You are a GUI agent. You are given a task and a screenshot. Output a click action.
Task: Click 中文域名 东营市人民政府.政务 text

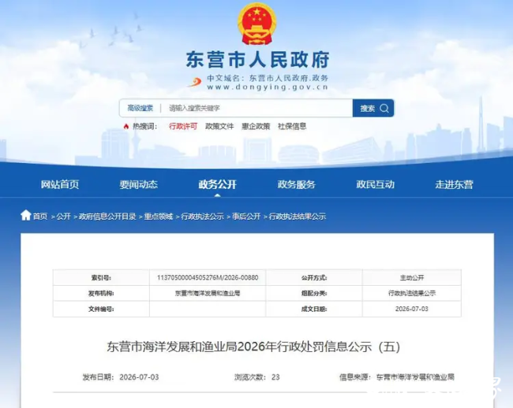tap(268, 78)
